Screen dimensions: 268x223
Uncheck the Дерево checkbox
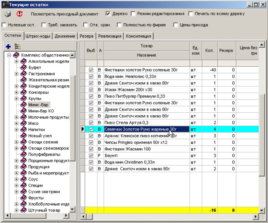pos(108,14)
